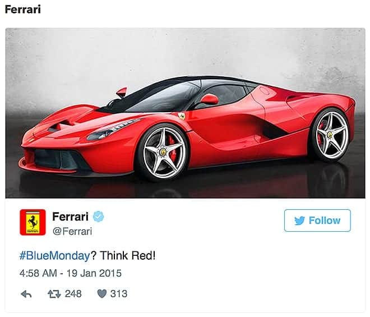Open the @Ferrari handle link
The width and height of the screenshot is (370, 317).
pyautogui.click(x=72, y=231)
